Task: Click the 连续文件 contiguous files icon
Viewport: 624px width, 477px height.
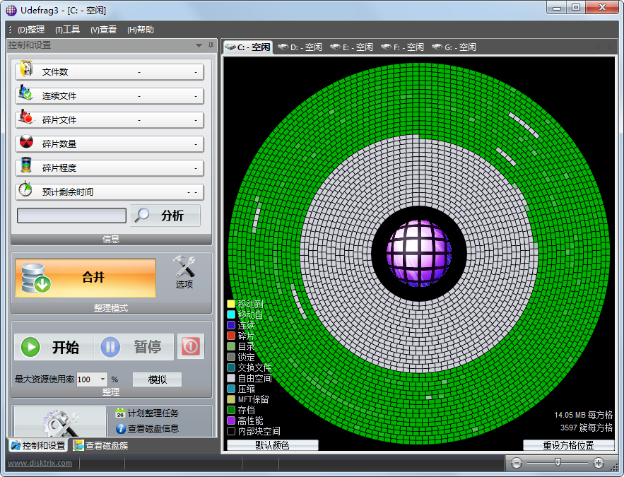Action: (x=26, y=93)
